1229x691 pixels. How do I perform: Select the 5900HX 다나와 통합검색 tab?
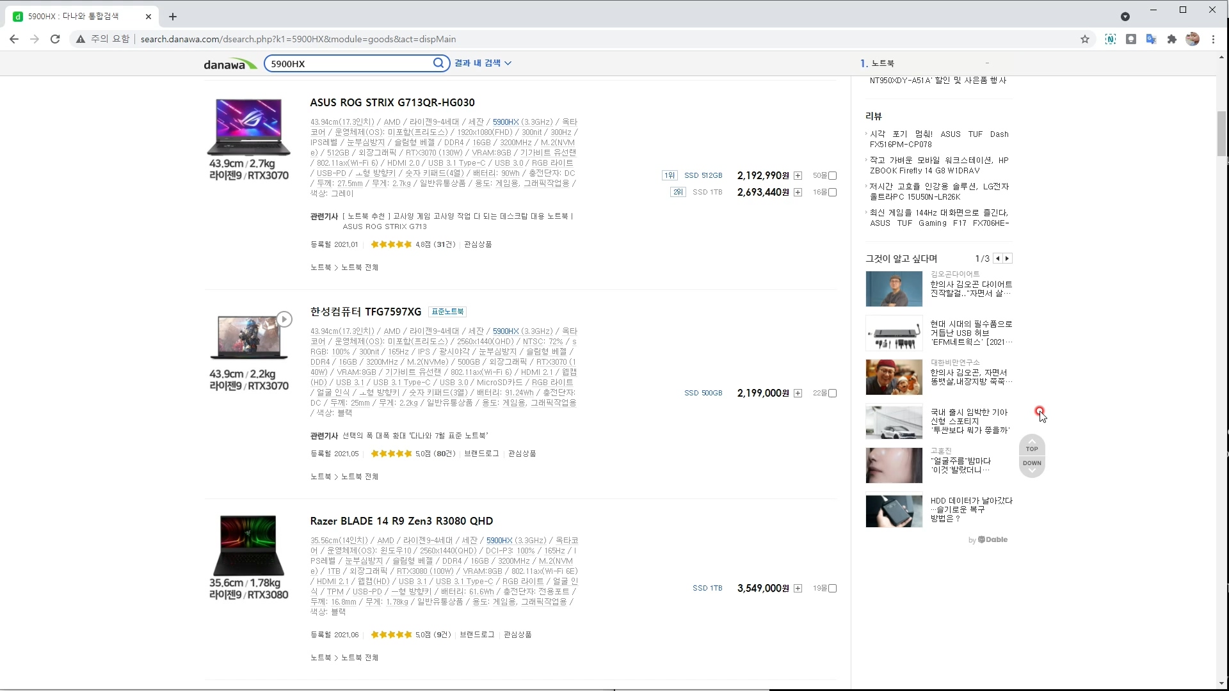(74, 17)
